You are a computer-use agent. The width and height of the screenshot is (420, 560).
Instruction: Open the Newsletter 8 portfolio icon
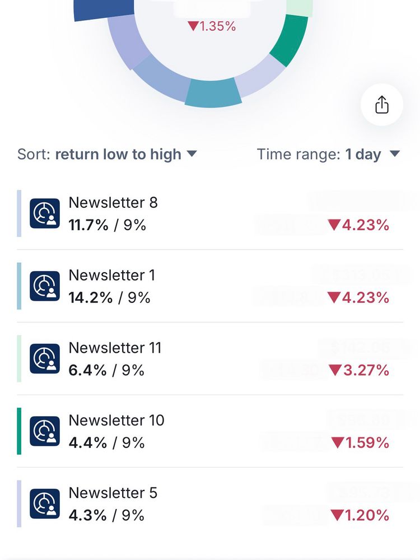[45, 213]
